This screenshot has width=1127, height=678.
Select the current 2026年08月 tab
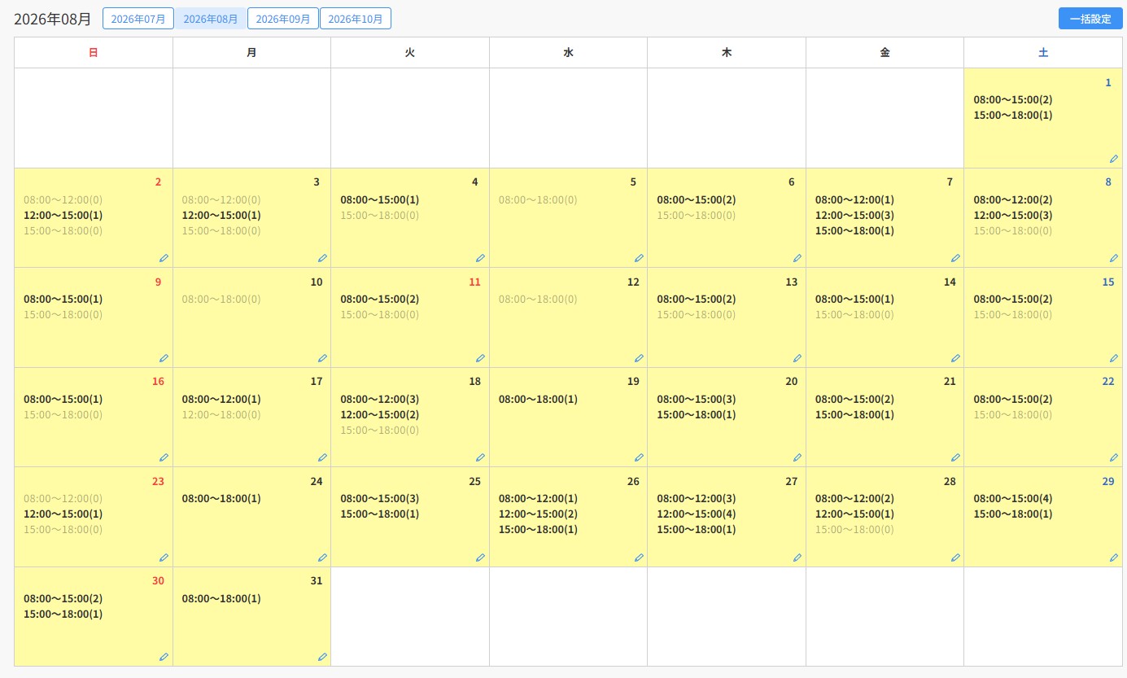pos(211,19)
